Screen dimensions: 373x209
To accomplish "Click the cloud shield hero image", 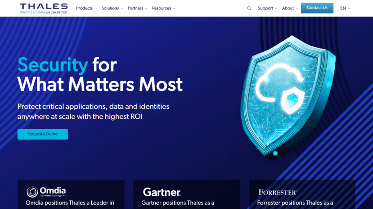I will click(288, 97).
